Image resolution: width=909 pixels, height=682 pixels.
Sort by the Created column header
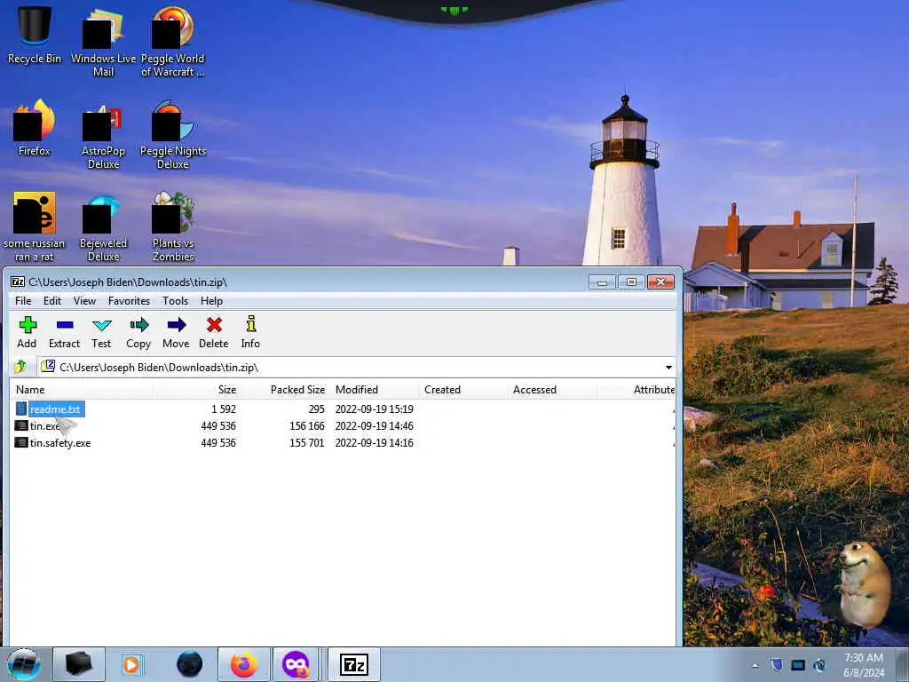462,390
